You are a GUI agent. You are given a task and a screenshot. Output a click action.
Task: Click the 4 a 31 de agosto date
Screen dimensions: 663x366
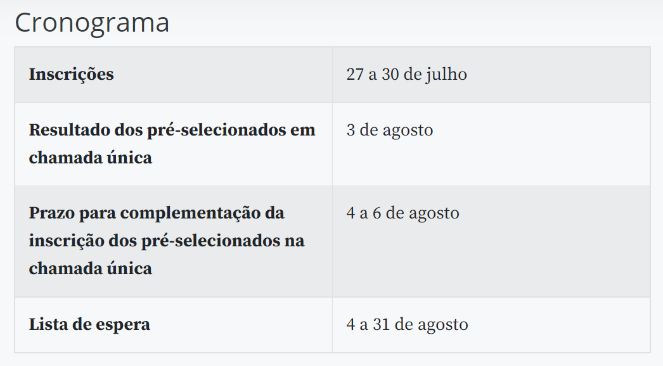click(x=407, y=325)
